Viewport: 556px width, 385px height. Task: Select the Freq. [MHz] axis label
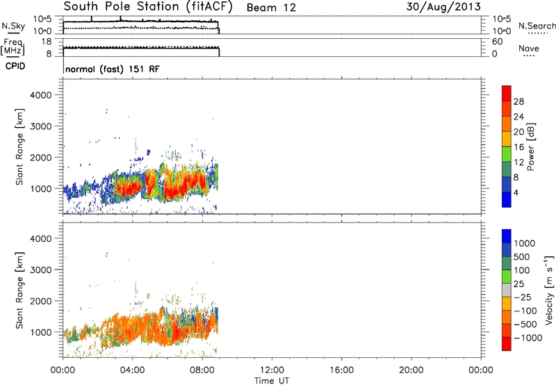pyautogui.click(x=13, y=47)
